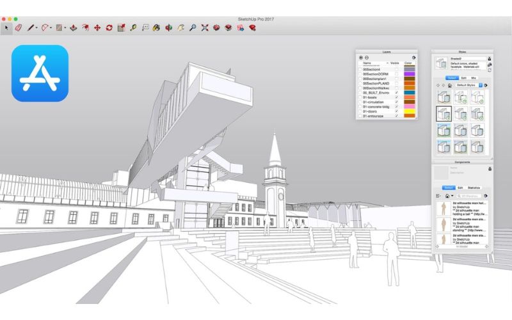Click 00SectionDORM purple color swatch
Viewport: 512px width, 320px height.
[x=410, y=74]
